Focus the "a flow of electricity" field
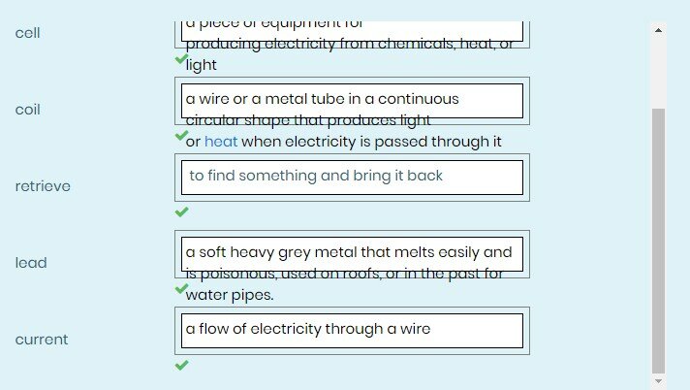Viewport: 690px width, 390px height. tap(354, 330)
